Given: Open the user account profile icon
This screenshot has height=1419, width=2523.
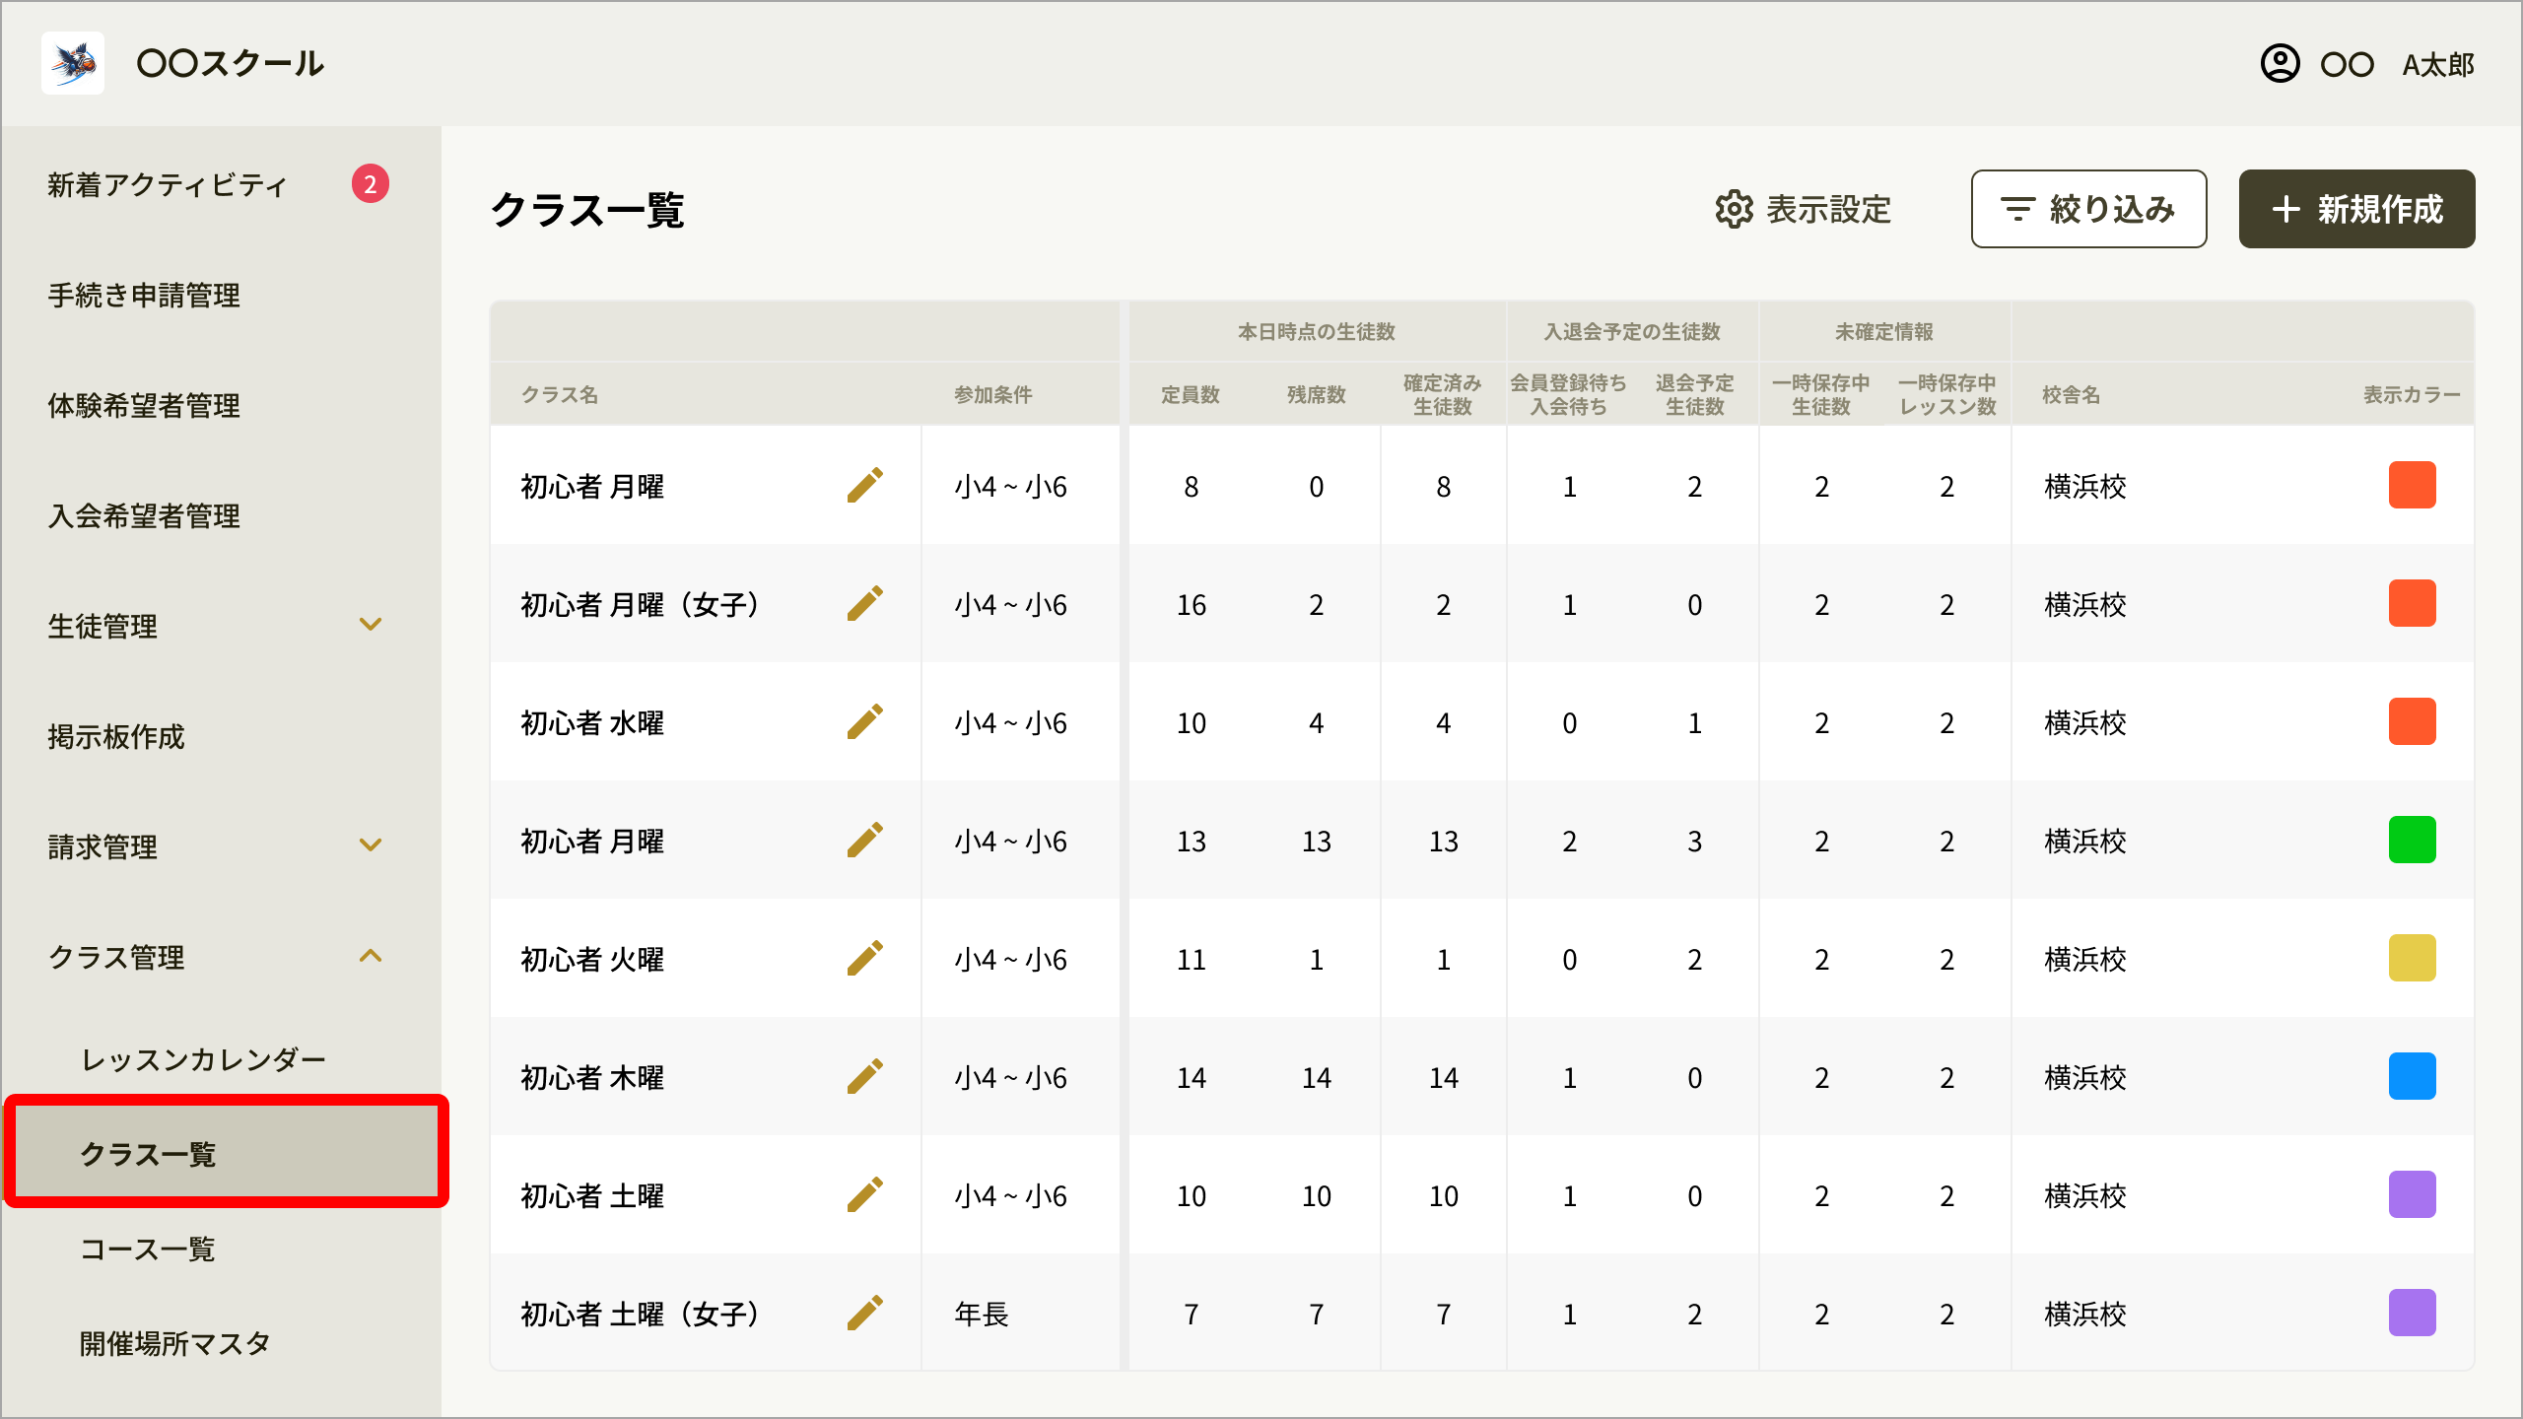Looking at the screenshot, I should [x=2280, y=64].
